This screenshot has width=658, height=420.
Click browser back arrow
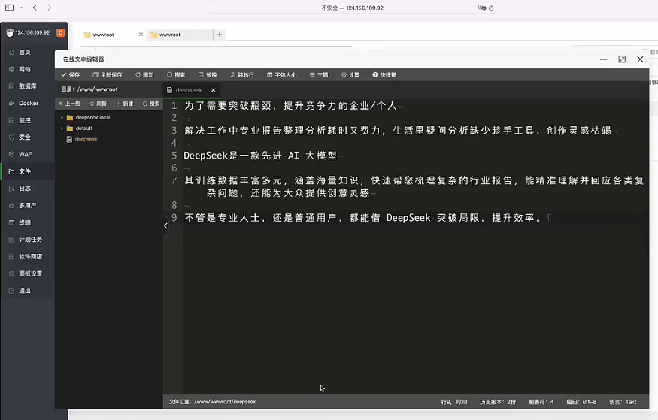35,8
